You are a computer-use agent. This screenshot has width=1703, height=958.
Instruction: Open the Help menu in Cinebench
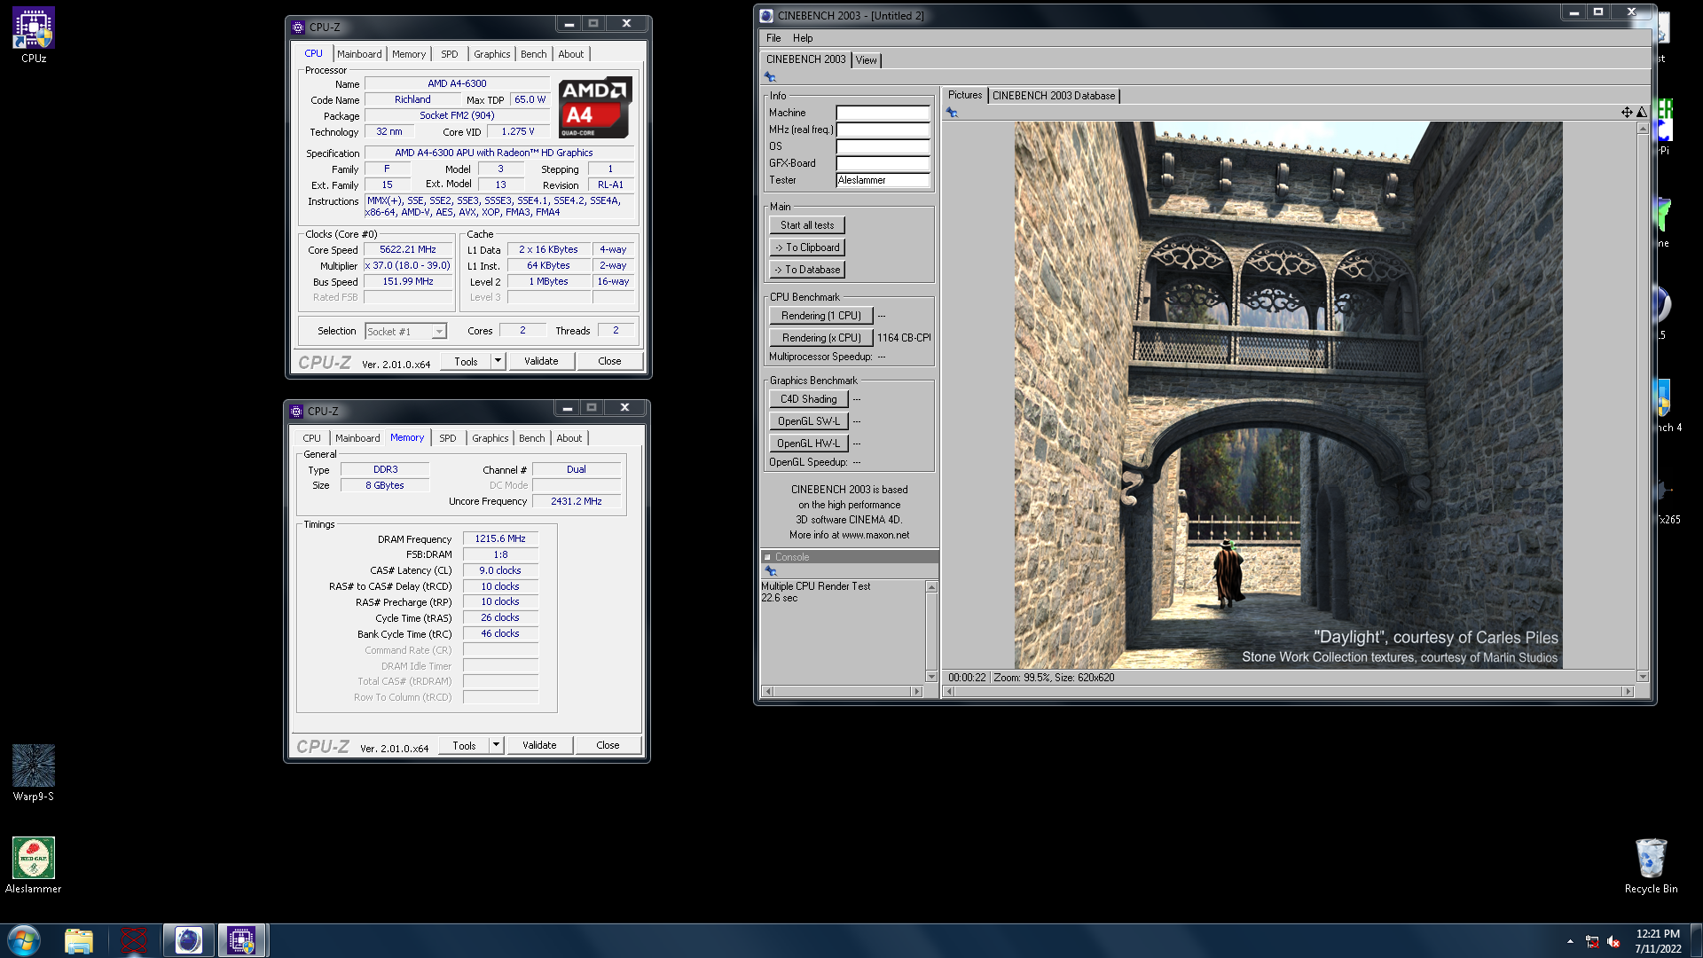click(803, 38)
